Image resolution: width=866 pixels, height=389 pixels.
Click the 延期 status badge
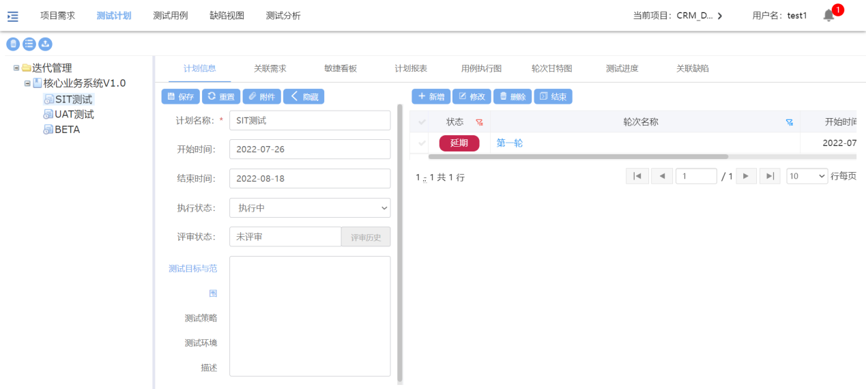459,143
